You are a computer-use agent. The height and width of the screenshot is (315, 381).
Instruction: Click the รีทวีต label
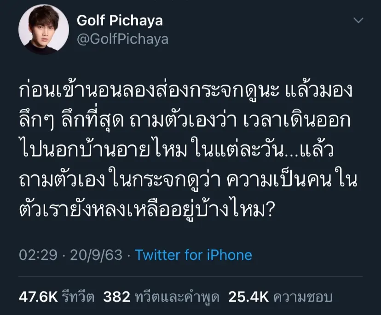[78, 297]
